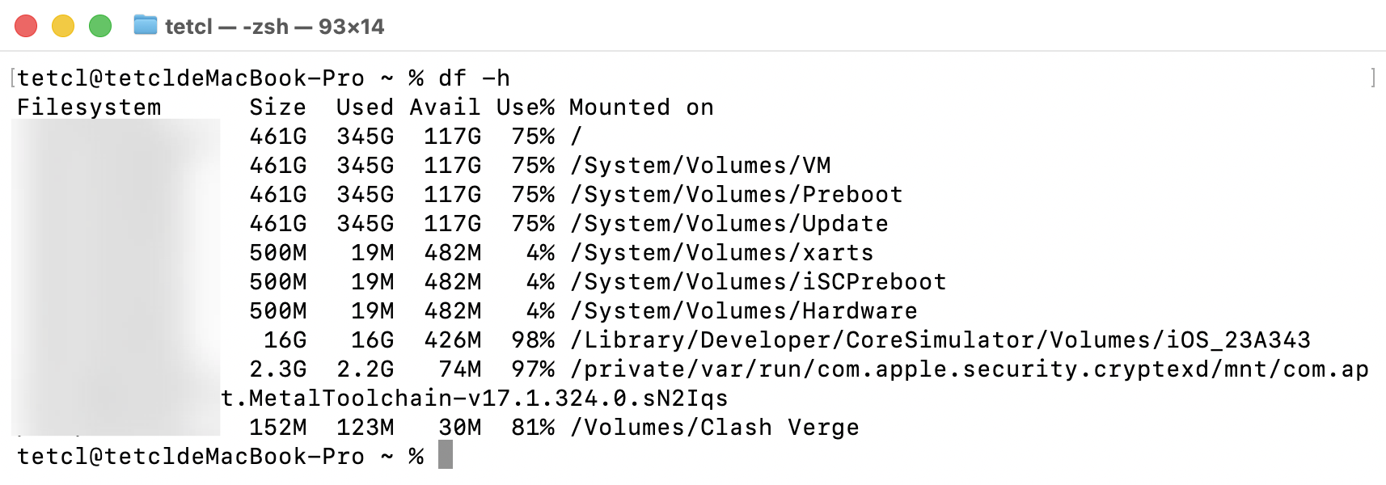
Task: Minimize the terminal with the yellow button
Action: [x=63, y=26]
